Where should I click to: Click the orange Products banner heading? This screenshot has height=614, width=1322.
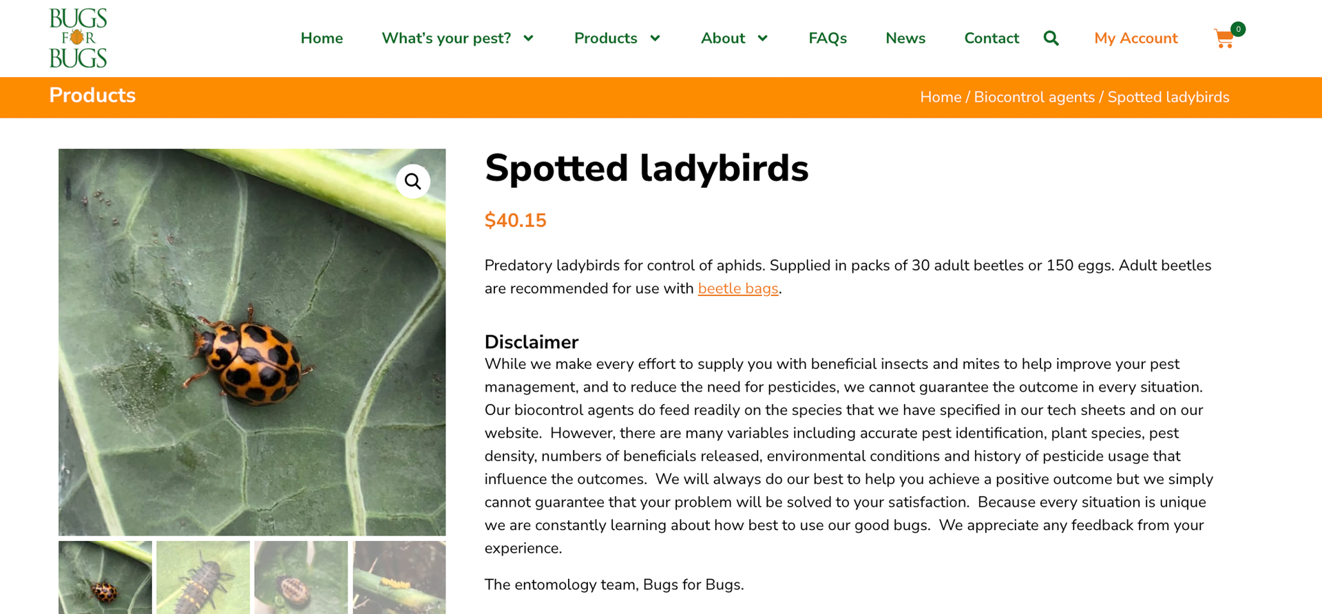pyautogui.click(x=92, y=96)
